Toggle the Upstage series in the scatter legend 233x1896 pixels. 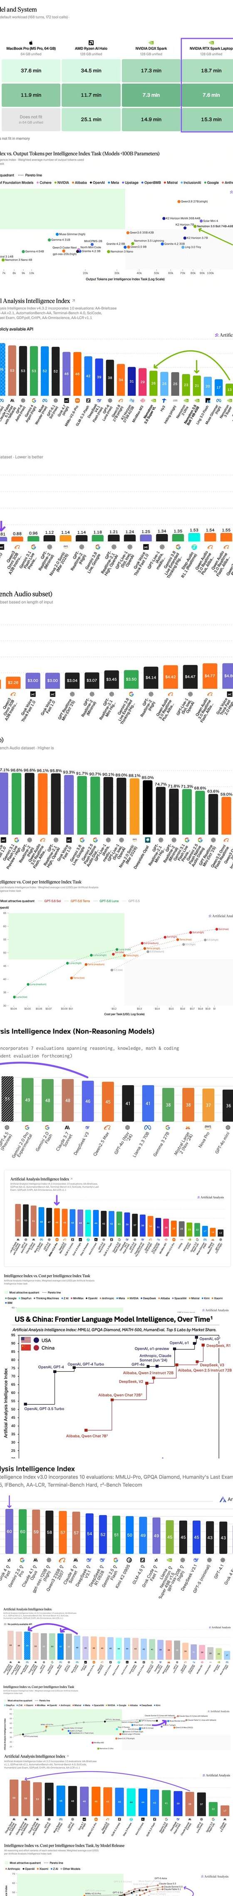tap(130, 183)
